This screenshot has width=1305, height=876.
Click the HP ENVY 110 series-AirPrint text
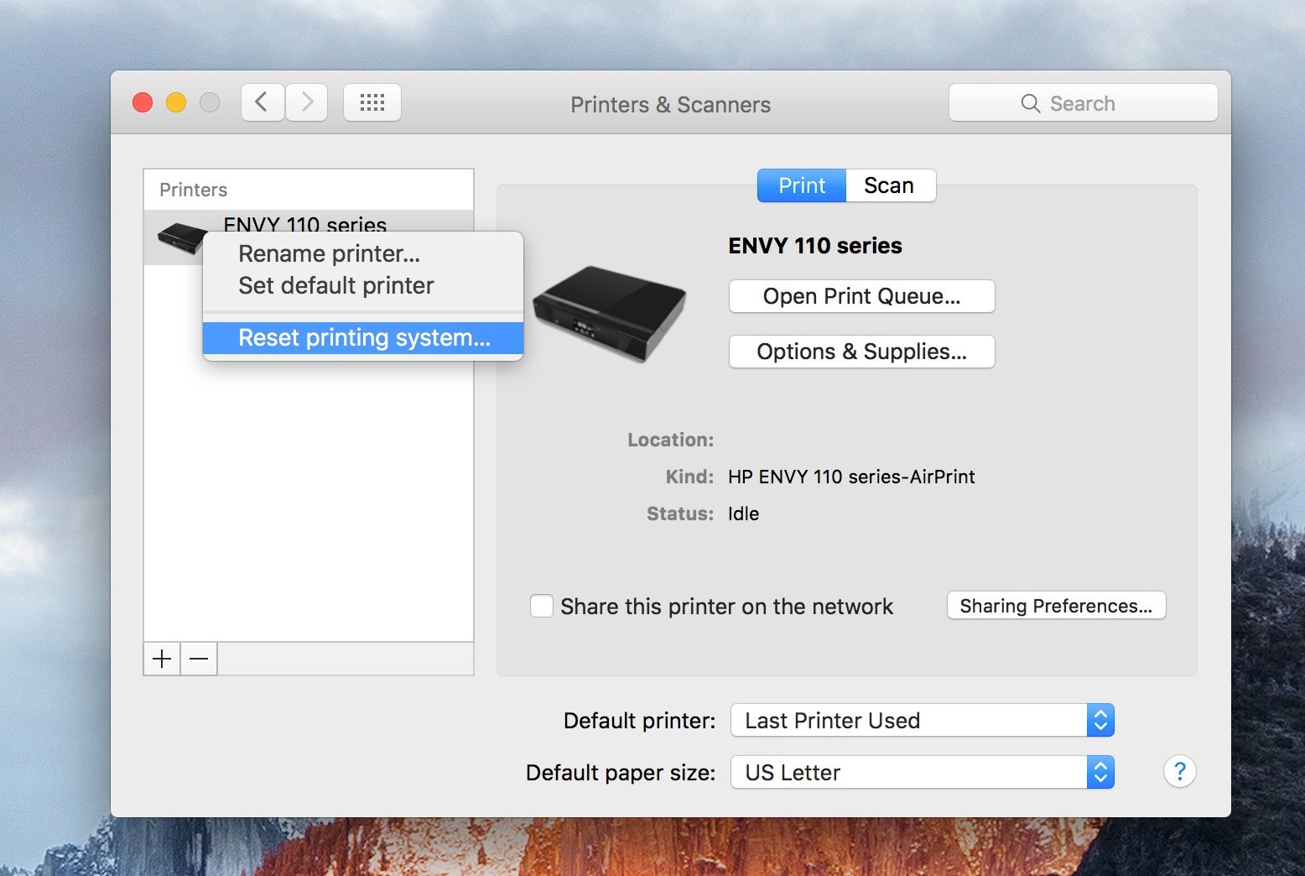[851, 477]
